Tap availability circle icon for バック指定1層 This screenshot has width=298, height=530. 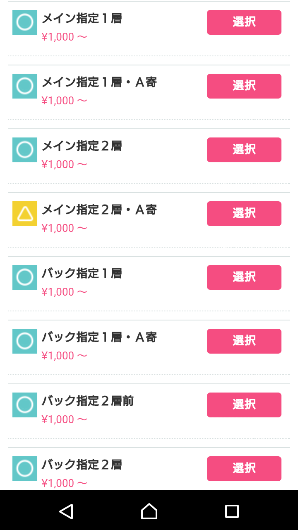click(25, 277)
